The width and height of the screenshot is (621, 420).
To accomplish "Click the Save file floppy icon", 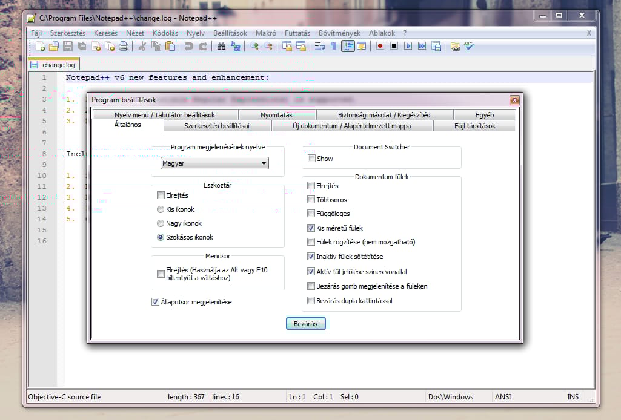I will (68, 46).
